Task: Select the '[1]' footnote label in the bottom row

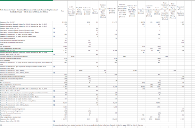Action: [1, 125]
